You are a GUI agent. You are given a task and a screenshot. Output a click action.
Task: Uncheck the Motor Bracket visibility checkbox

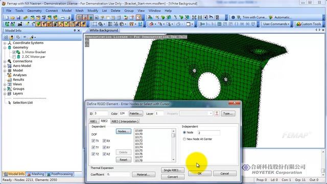click(14, 52)
